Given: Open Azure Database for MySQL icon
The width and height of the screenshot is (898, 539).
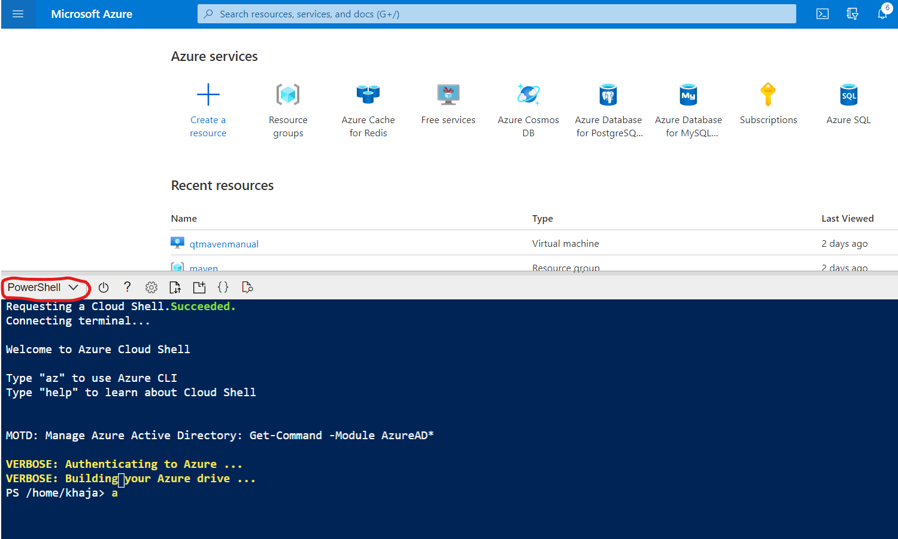Looking at the screenshot, I should pos(688,94).
